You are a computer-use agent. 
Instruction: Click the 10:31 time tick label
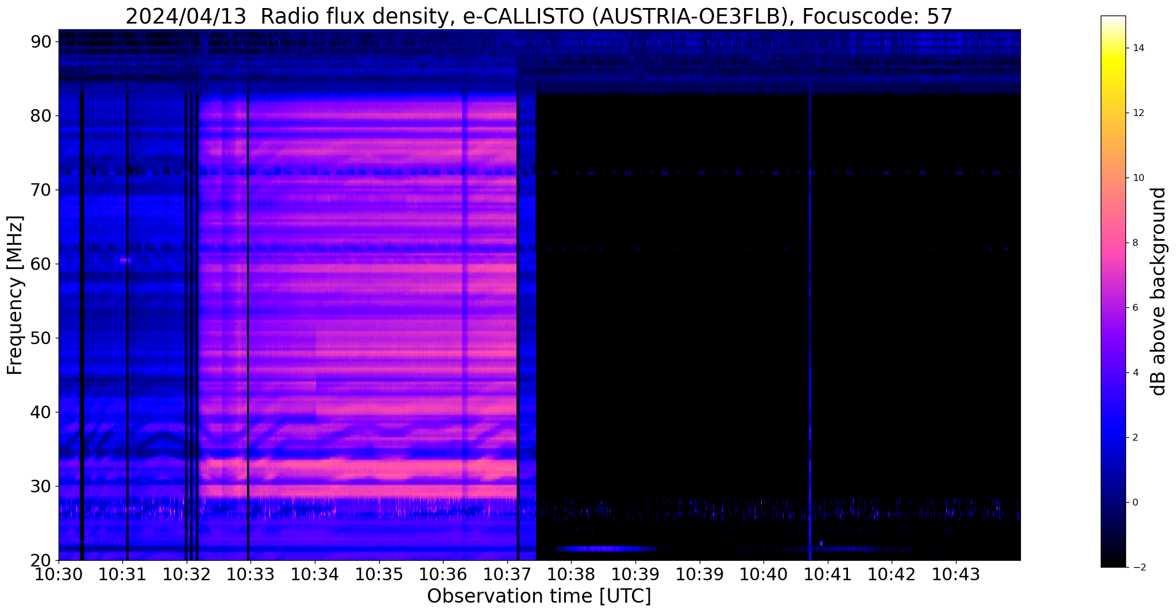123,575
